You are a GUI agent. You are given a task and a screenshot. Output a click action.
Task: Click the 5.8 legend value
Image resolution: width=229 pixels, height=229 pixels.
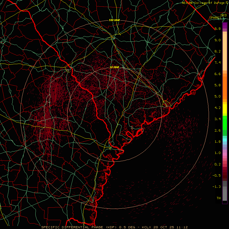[x=218, y=85]
